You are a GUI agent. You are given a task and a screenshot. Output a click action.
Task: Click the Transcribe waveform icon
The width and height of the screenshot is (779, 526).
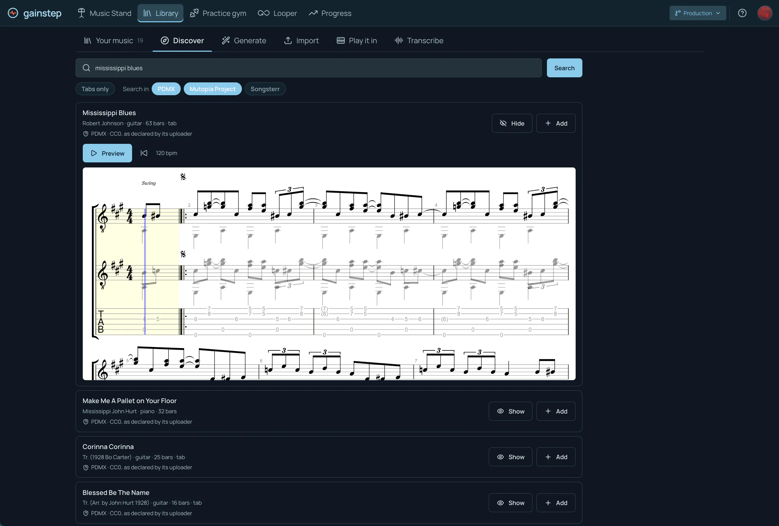tap(399, 41)
